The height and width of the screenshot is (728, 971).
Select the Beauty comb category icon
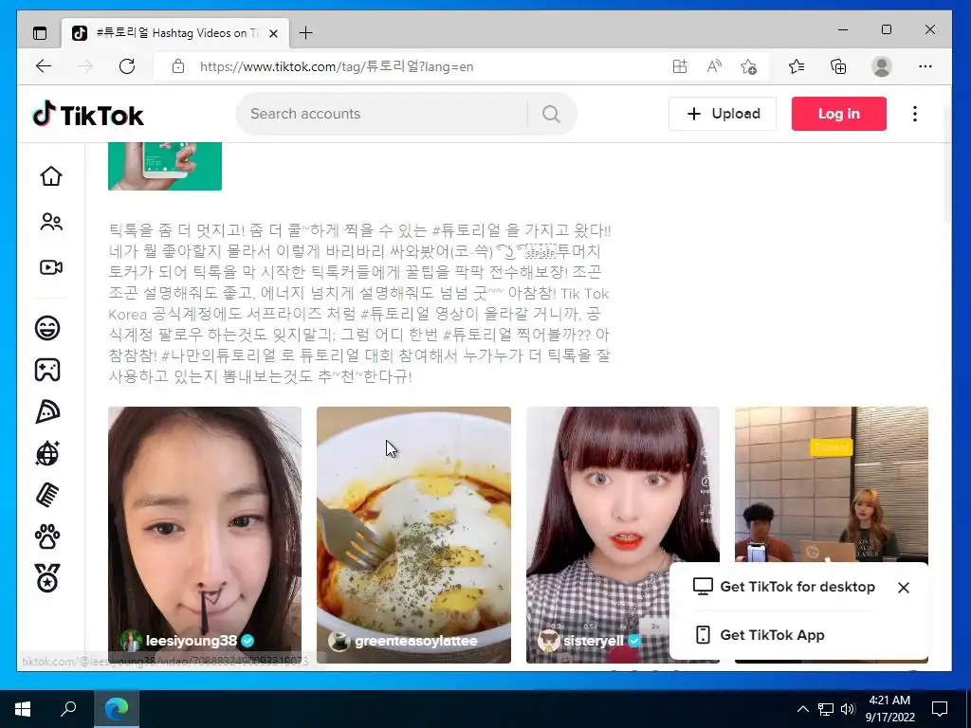tap(47, 495)
